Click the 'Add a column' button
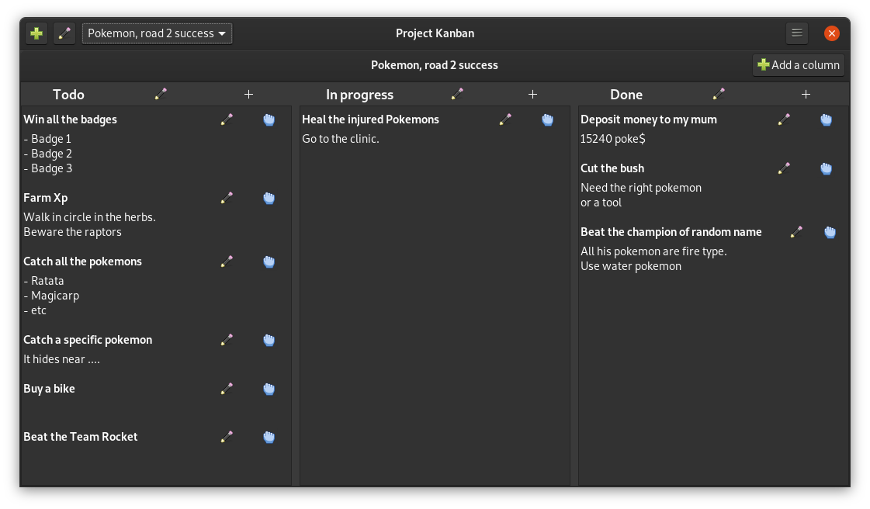The width and height of the screenshot is (870, 509). [x=799, y=65]
